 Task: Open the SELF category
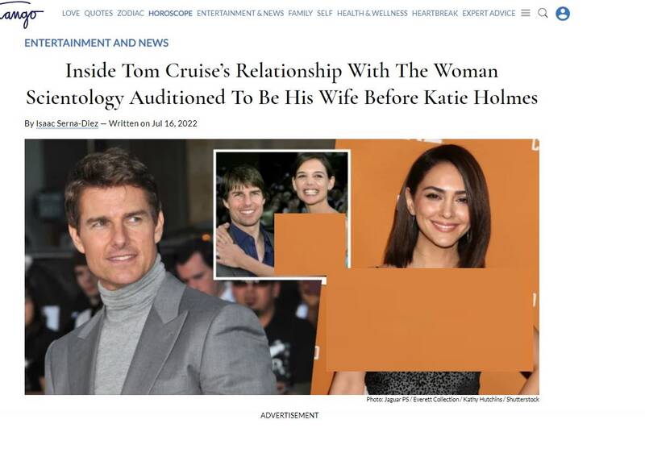325,13
